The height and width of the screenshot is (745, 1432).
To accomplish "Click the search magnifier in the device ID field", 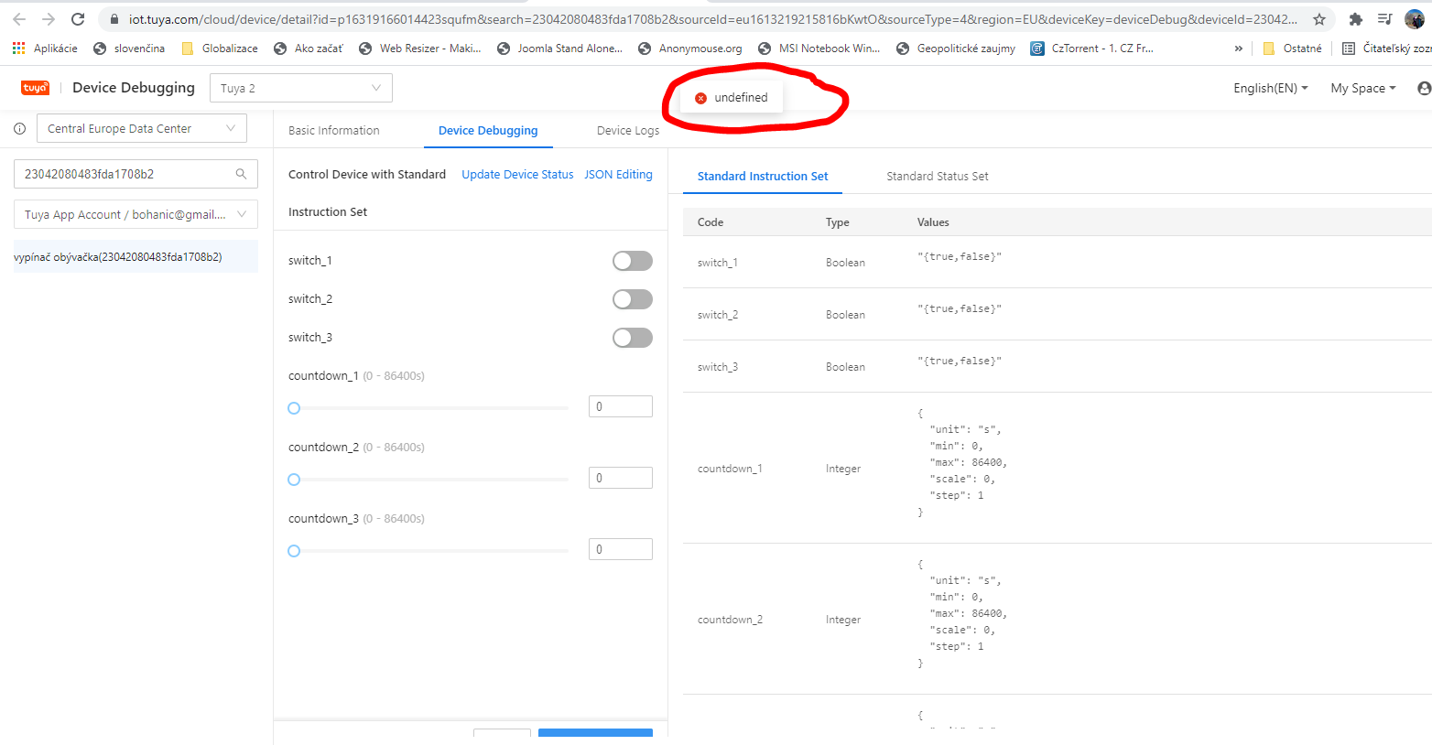I will (x=241, y=173).
